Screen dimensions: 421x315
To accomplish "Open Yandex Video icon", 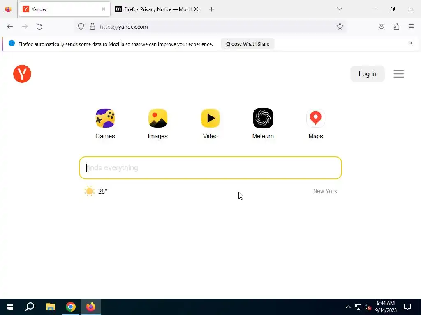I will click(210, 118).
